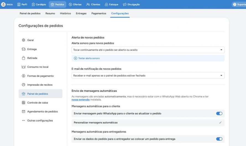Open Impressão de recibos settings
Image resolution: width=246 pixels, height=146 pixels.
pyautogui.click(x=40, y=85)
